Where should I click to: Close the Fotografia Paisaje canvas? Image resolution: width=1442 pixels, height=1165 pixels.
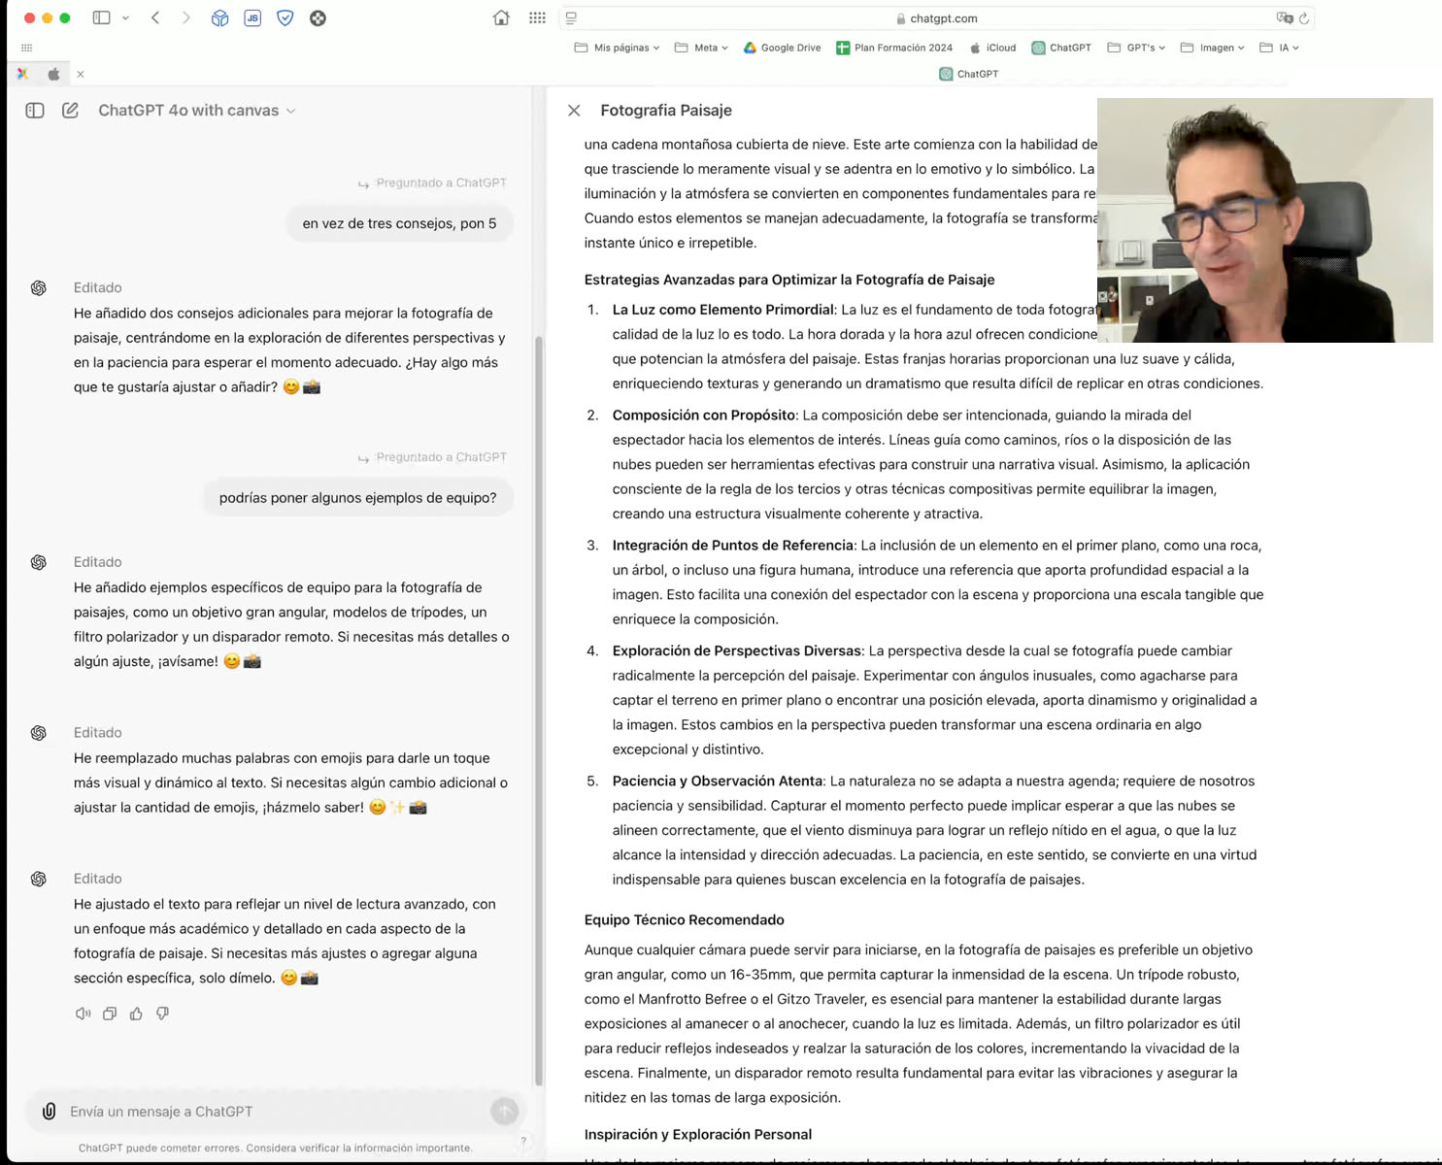(x=574, y=111)
